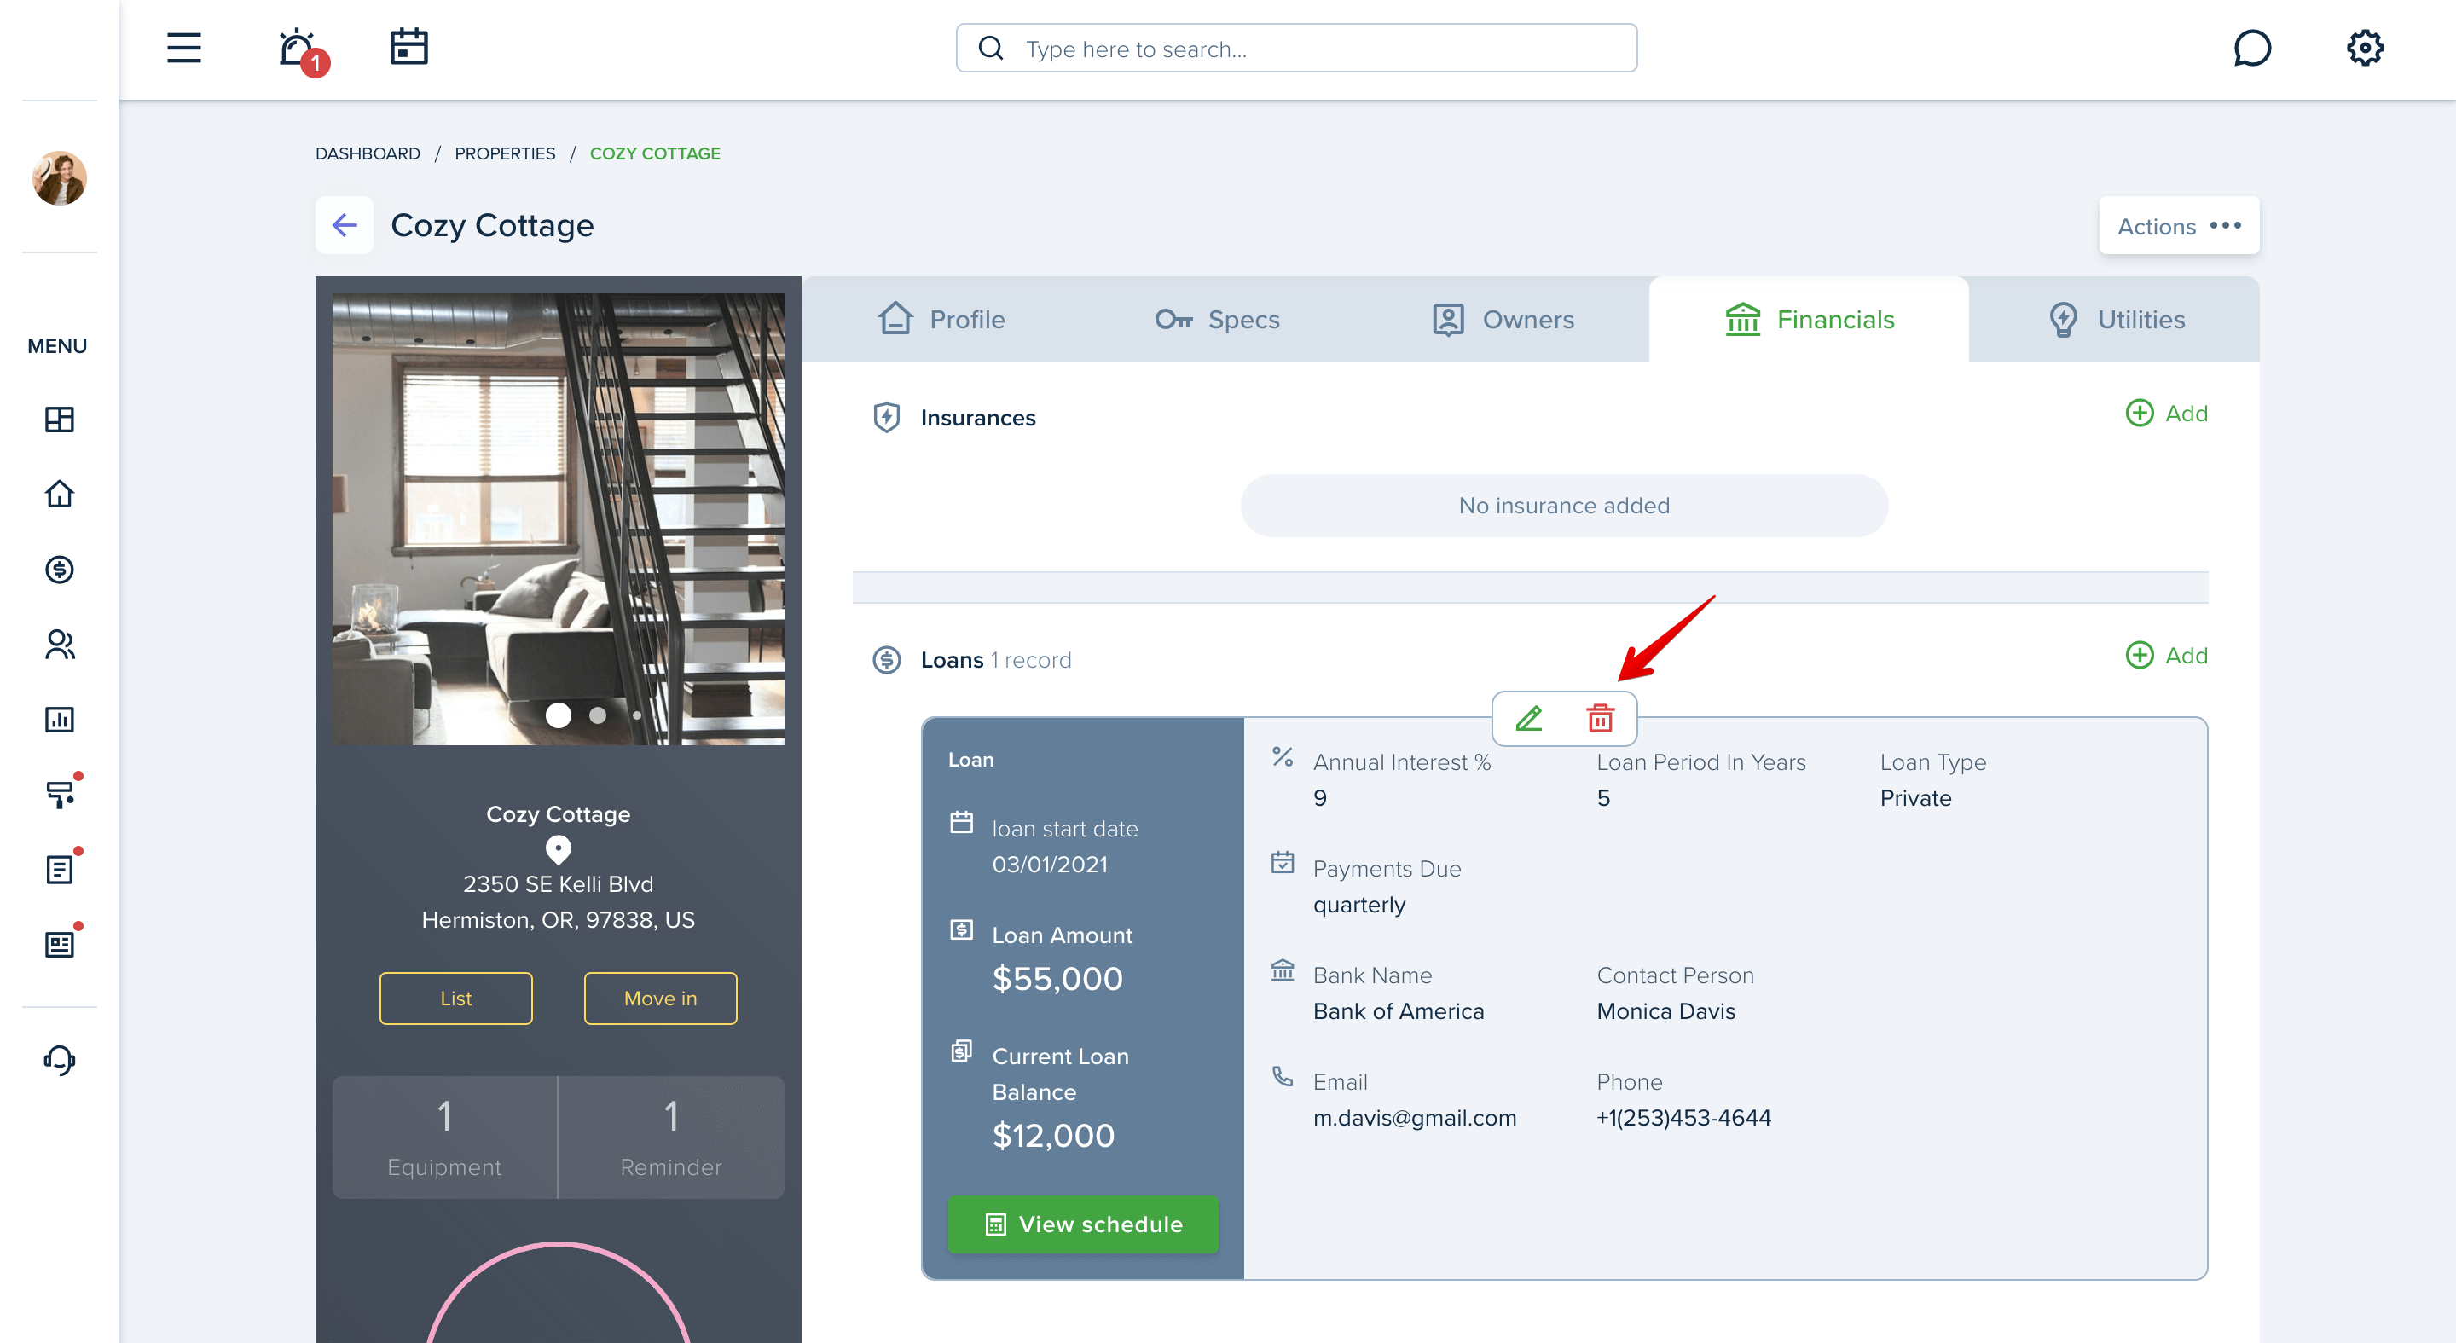Screen dimensions: 2456x1343
Task: Click the back arrow button
Action: (345, 225)
